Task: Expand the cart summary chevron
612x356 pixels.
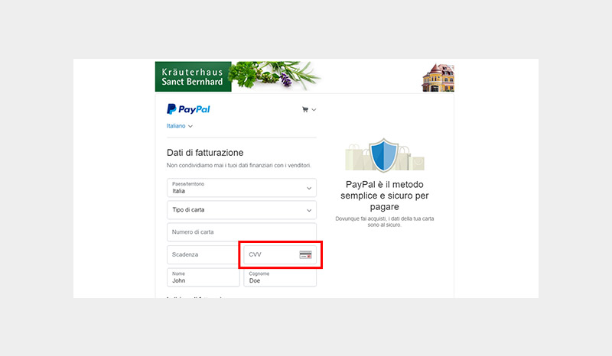Action: (x=314, y=110)
